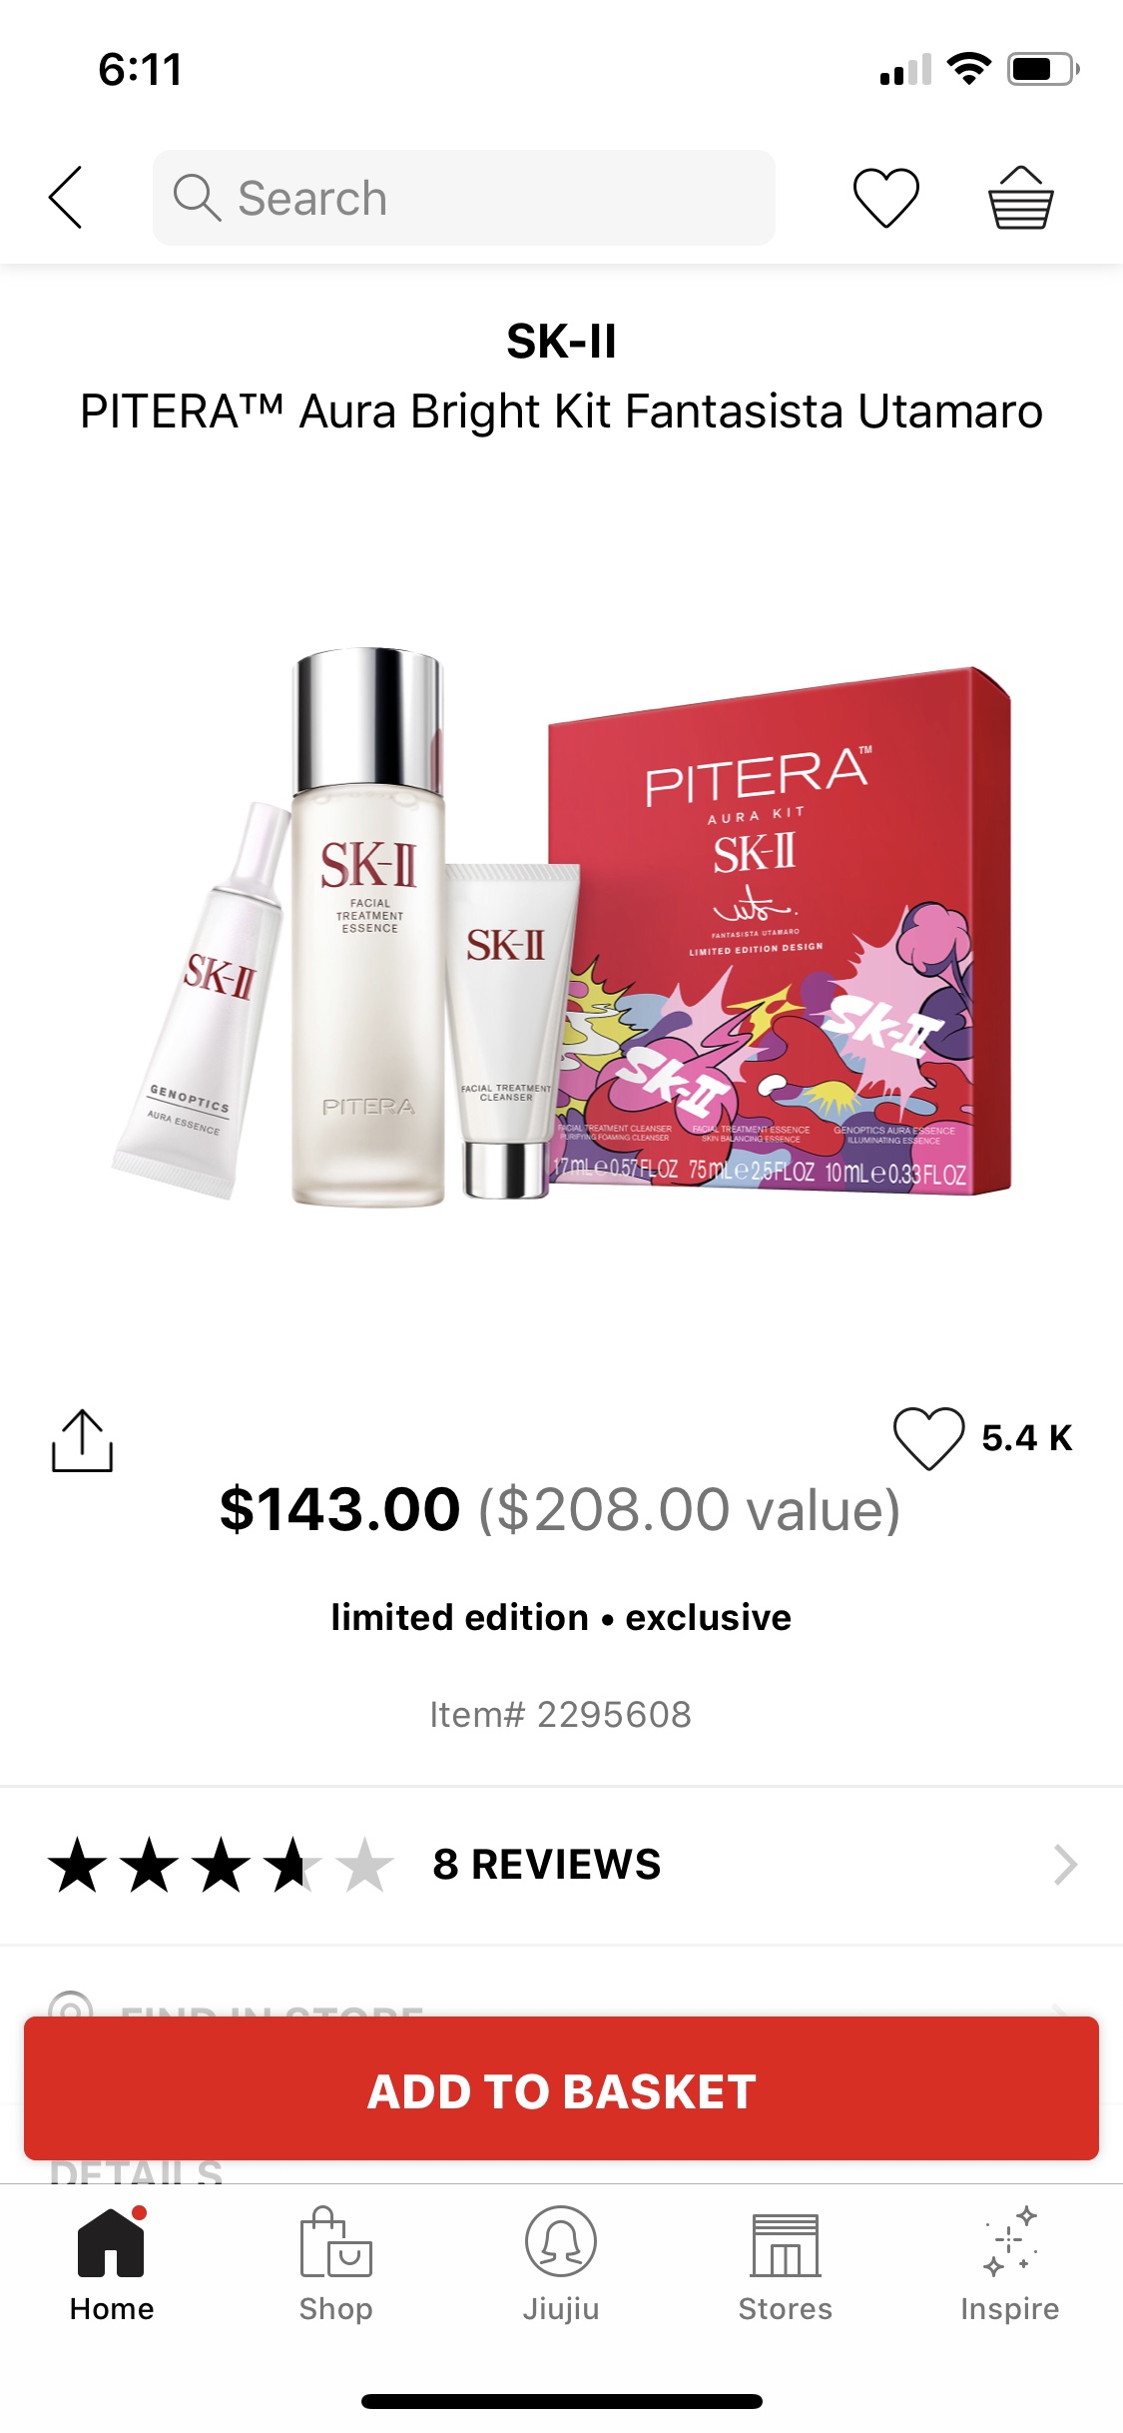Expand the 8 REVIEWS chevron arrow
Image resolution: width=1123 pixels, height=2433 pixels.
pos(1065,1865)
